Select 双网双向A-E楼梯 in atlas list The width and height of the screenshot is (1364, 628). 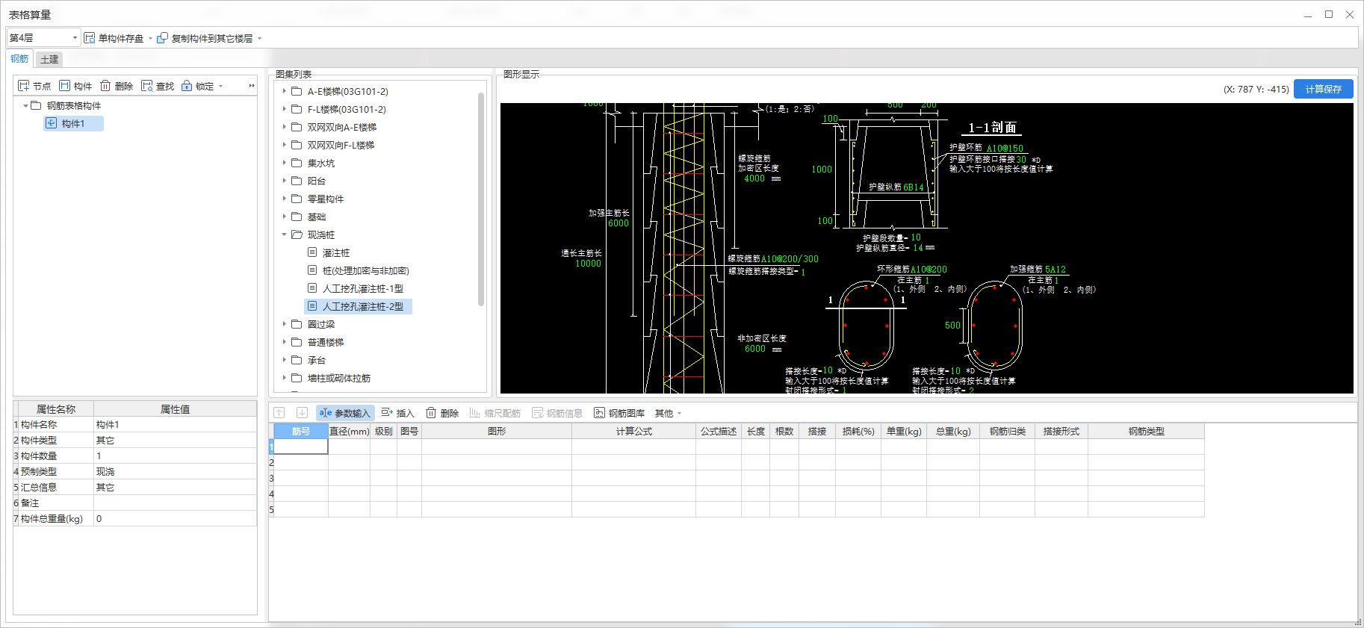[341, 127]
